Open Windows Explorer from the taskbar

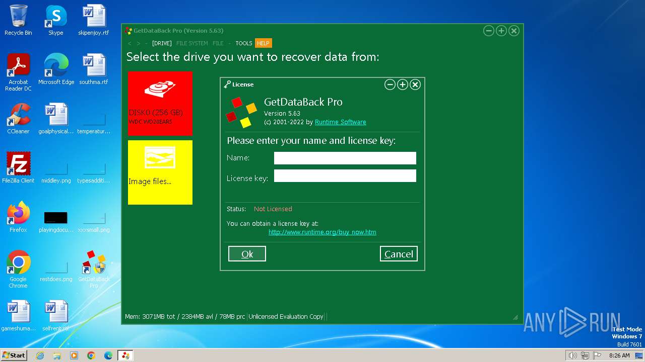click(57, 355)
